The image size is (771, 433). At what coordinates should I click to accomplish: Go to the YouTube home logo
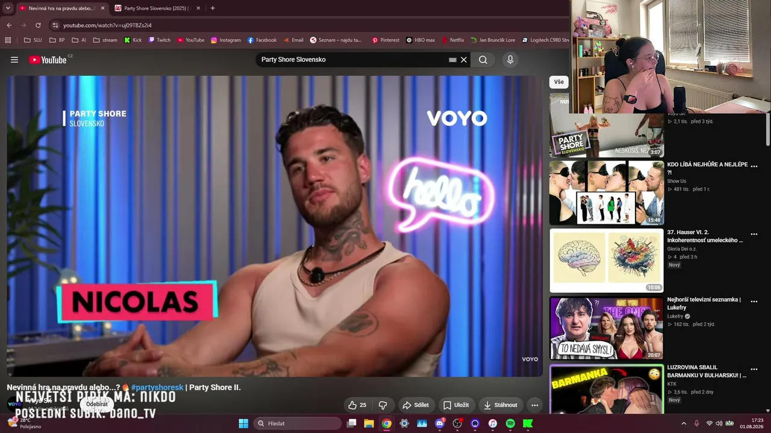pos(48,60)
